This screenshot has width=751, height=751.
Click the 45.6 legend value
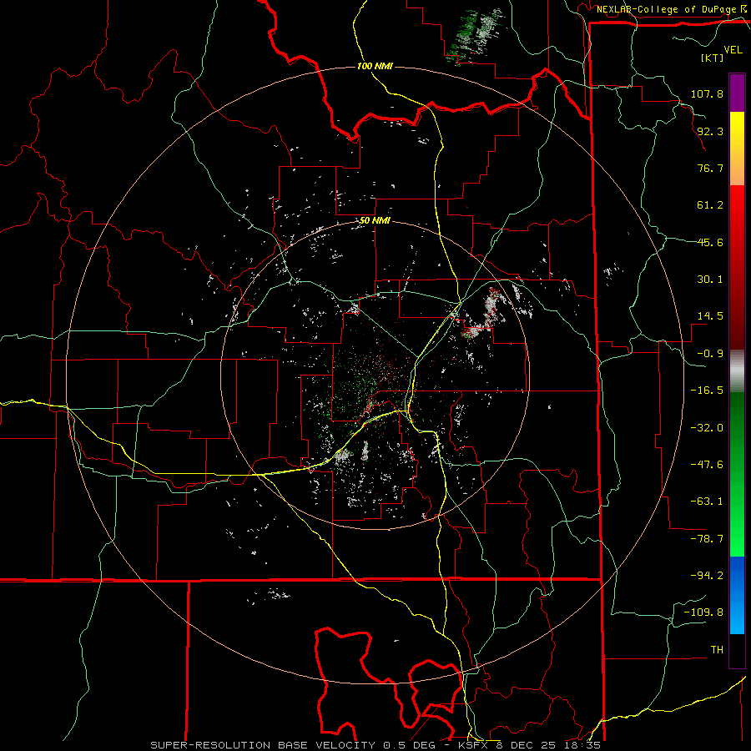710,242
